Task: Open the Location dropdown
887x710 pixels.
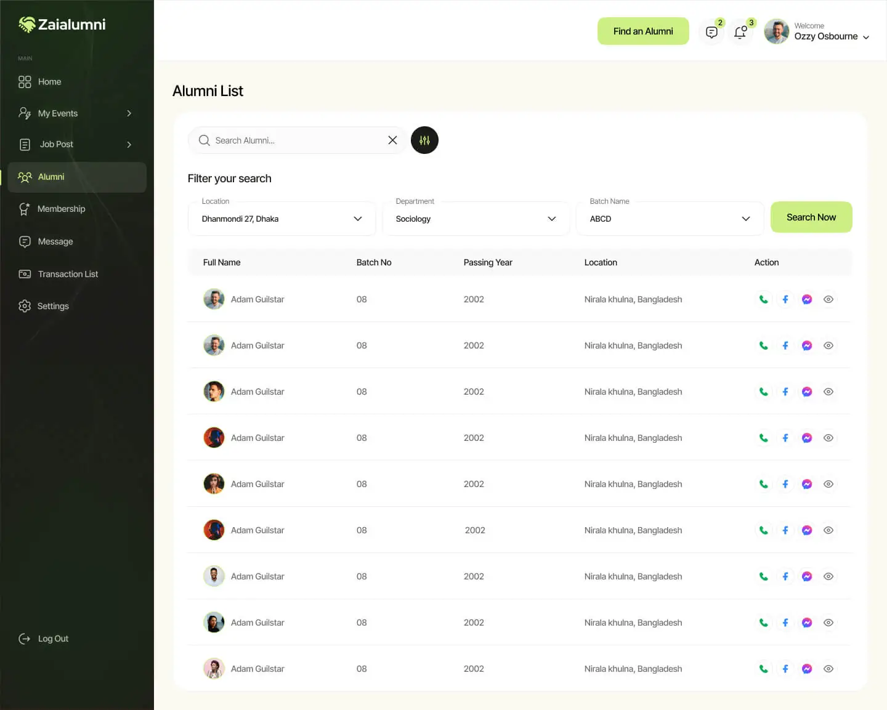Action: [x=281, y=219]
